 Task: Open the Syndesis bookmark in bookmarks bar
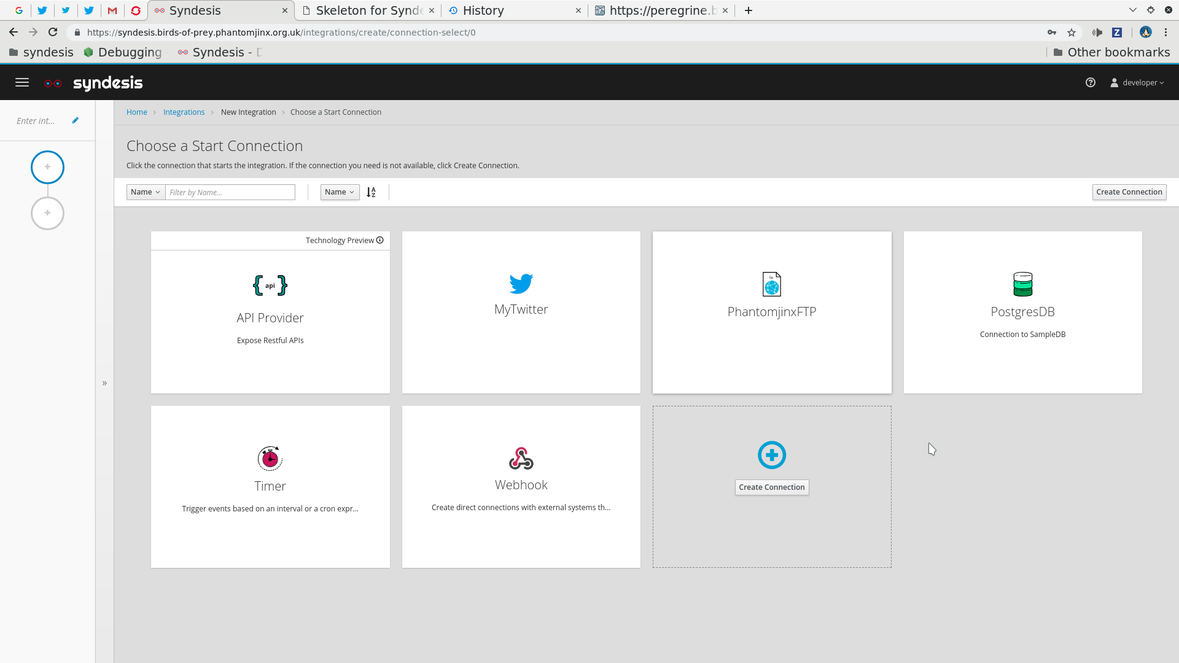click(219, 52)
